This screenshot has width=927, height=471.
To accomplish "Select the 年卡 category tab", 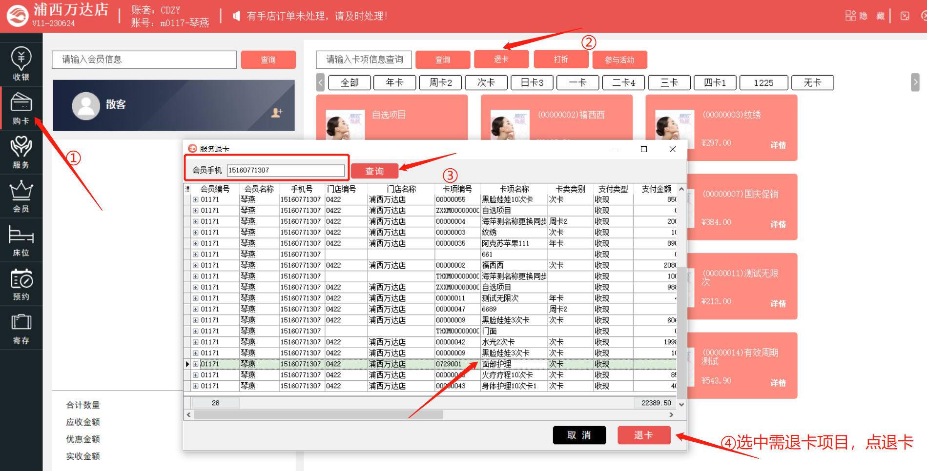I will click(x=394, y=83).
